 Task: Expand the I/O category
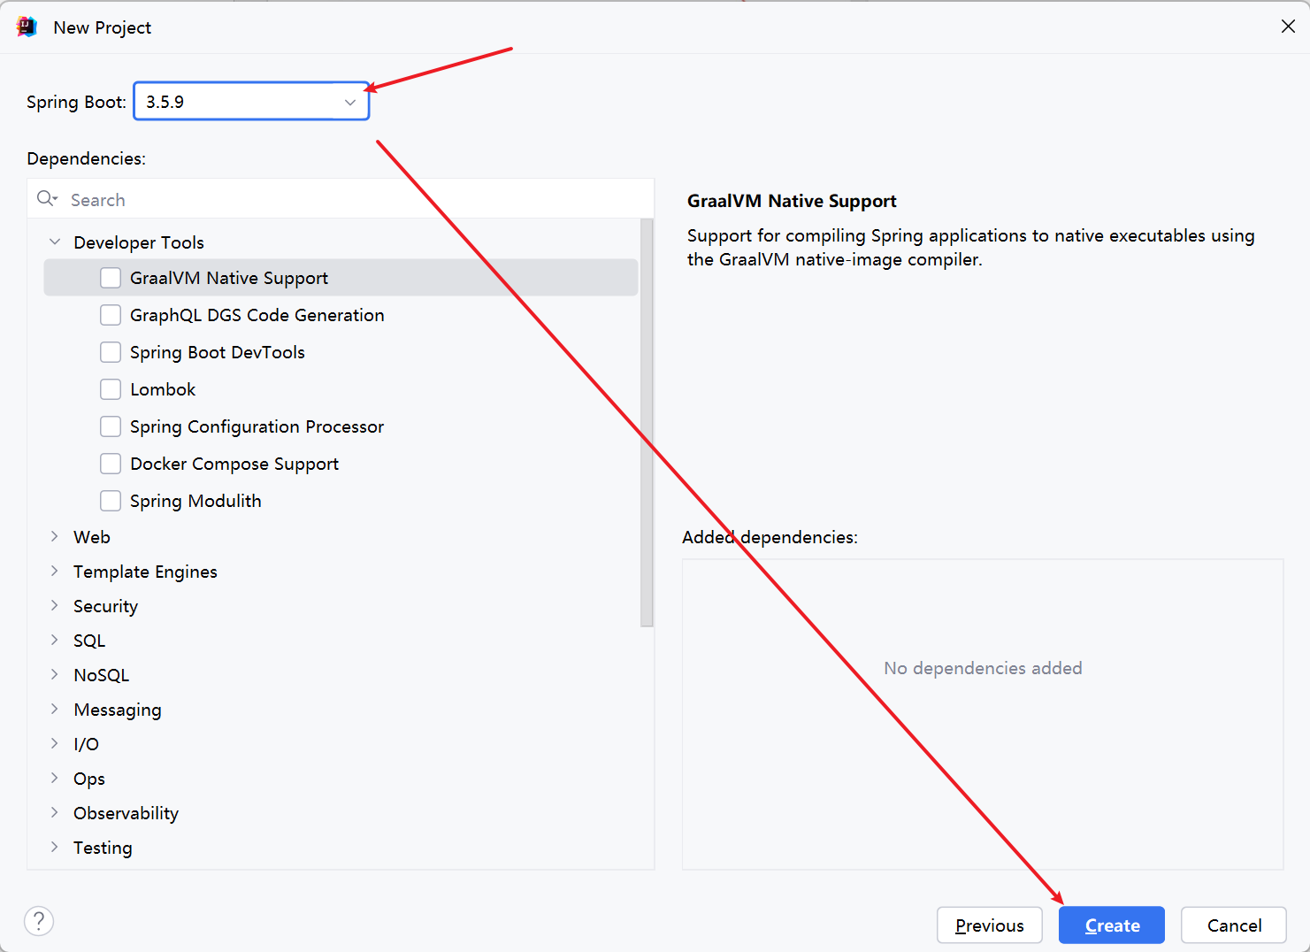(x=55, y=744)
